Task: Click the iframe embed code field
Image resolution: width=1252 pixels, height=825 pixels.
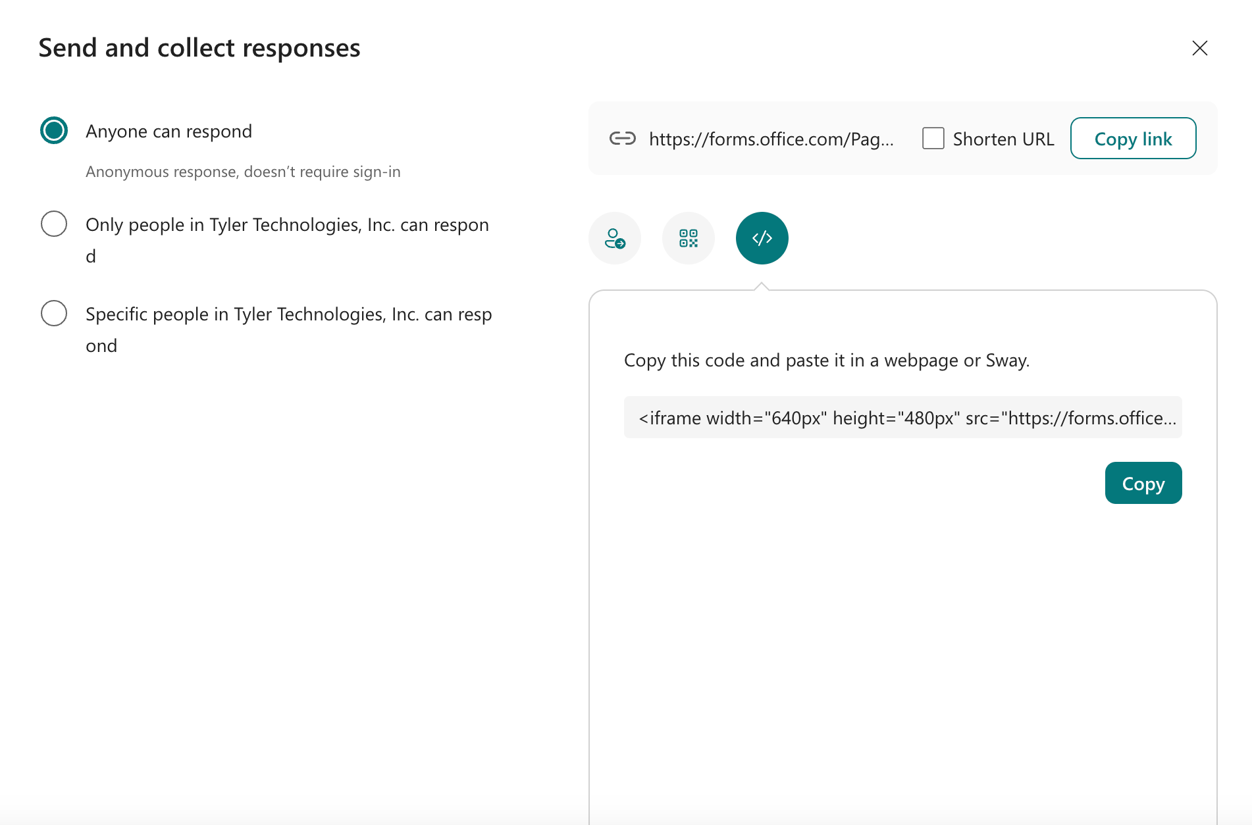Action: coord(902,417)
